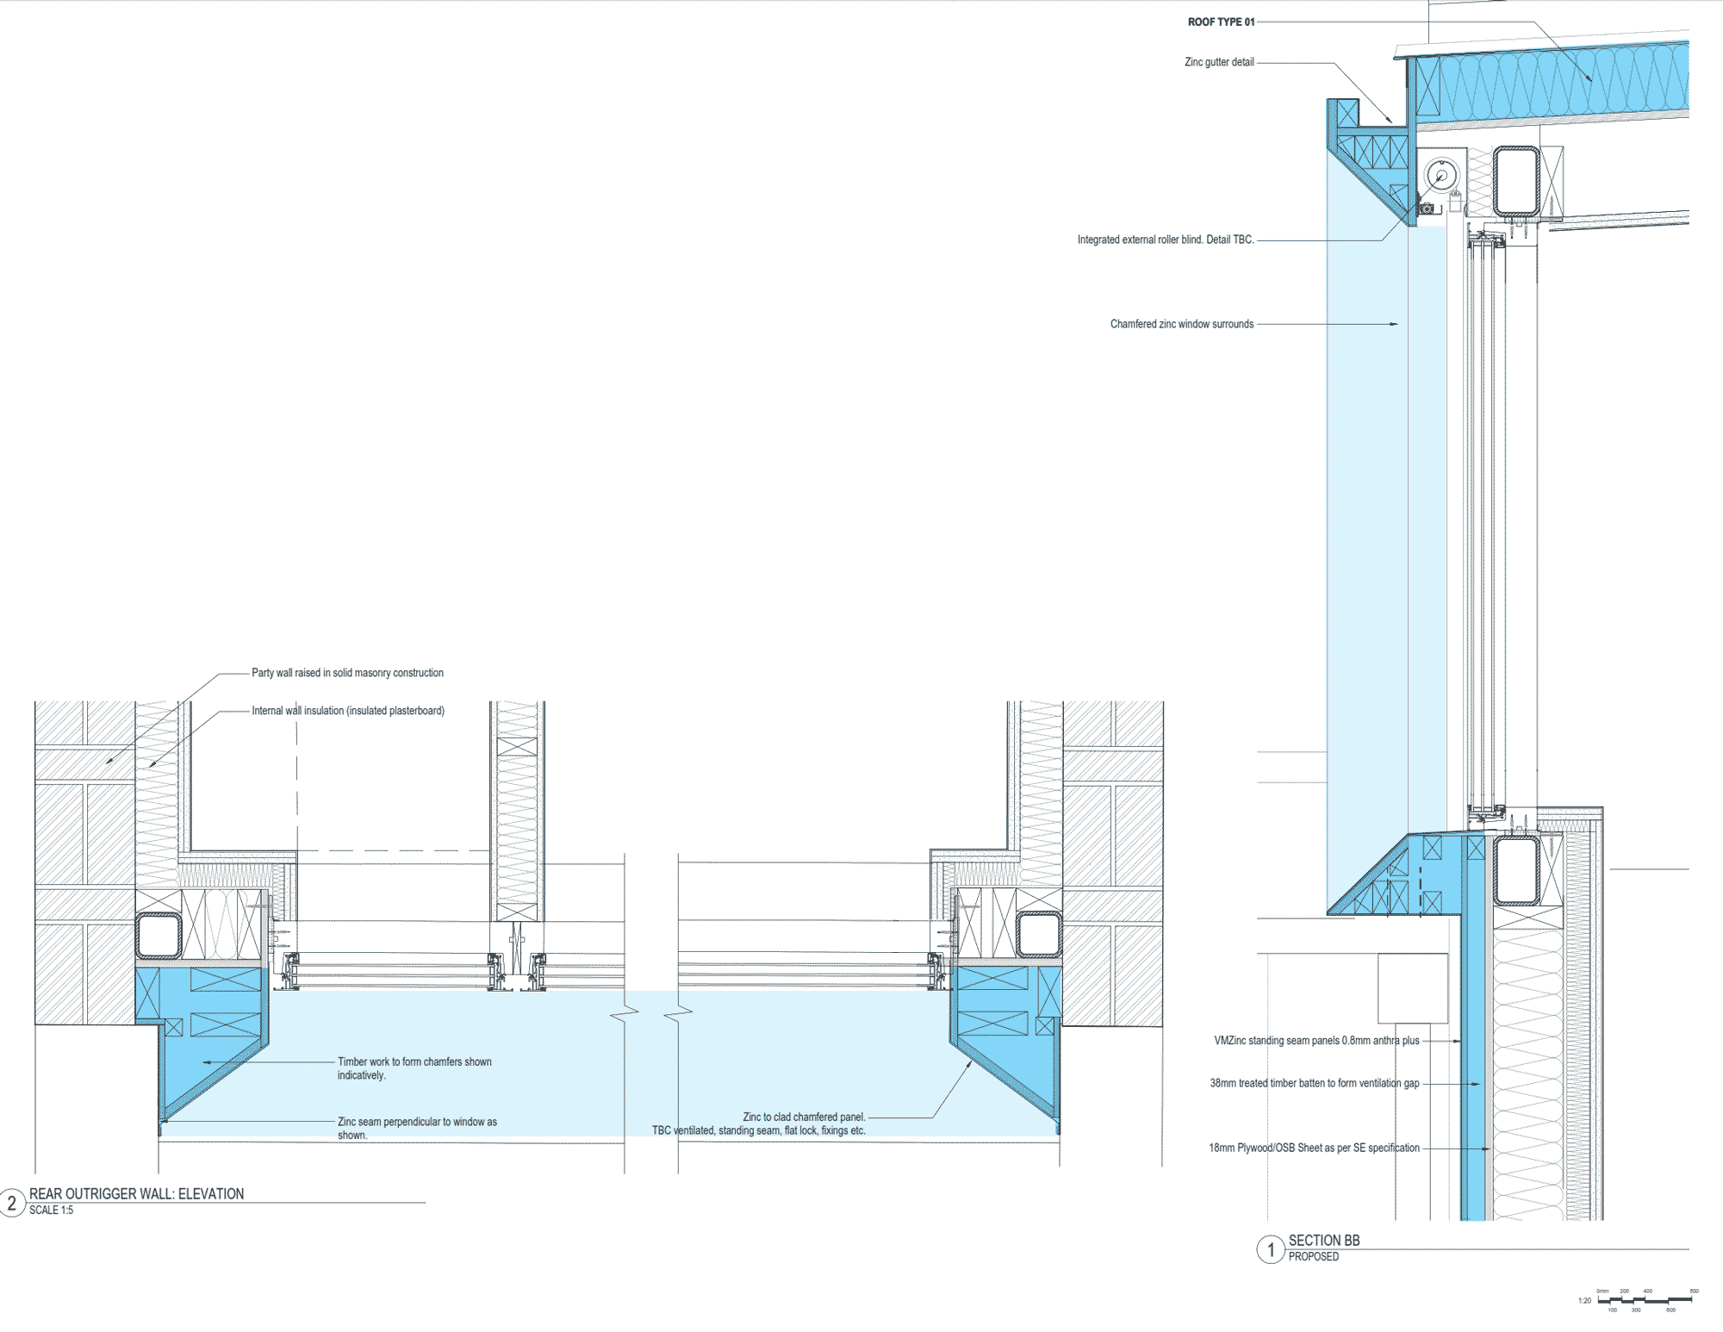This screenshot has width=1723, height=1332.
Task: Click the SECTION BB title text
Action: (x=1323, y=1241)
